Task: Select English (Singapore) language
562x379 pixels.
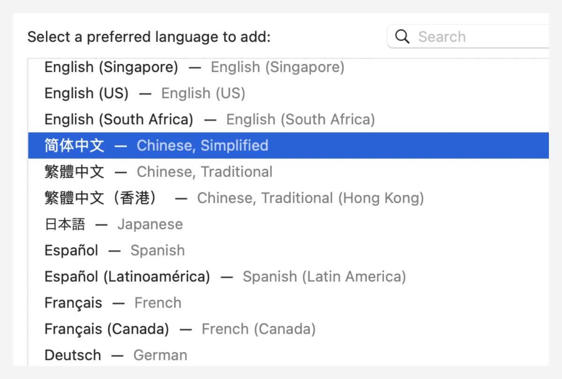Action: coord(187,67)
